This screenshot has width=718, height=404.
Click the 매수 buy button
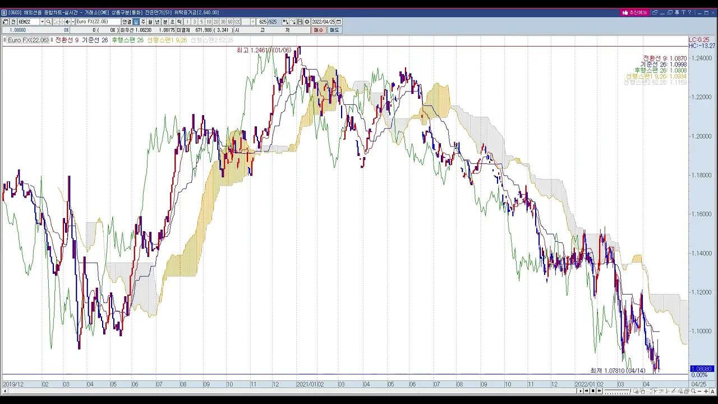[x=319, y=30]
